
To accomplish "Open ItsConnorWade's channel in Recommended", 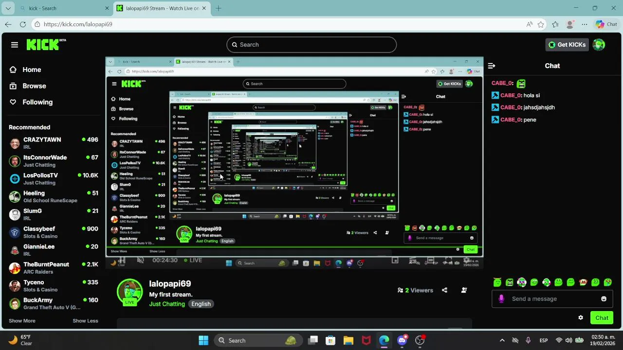I will point(54,161).
